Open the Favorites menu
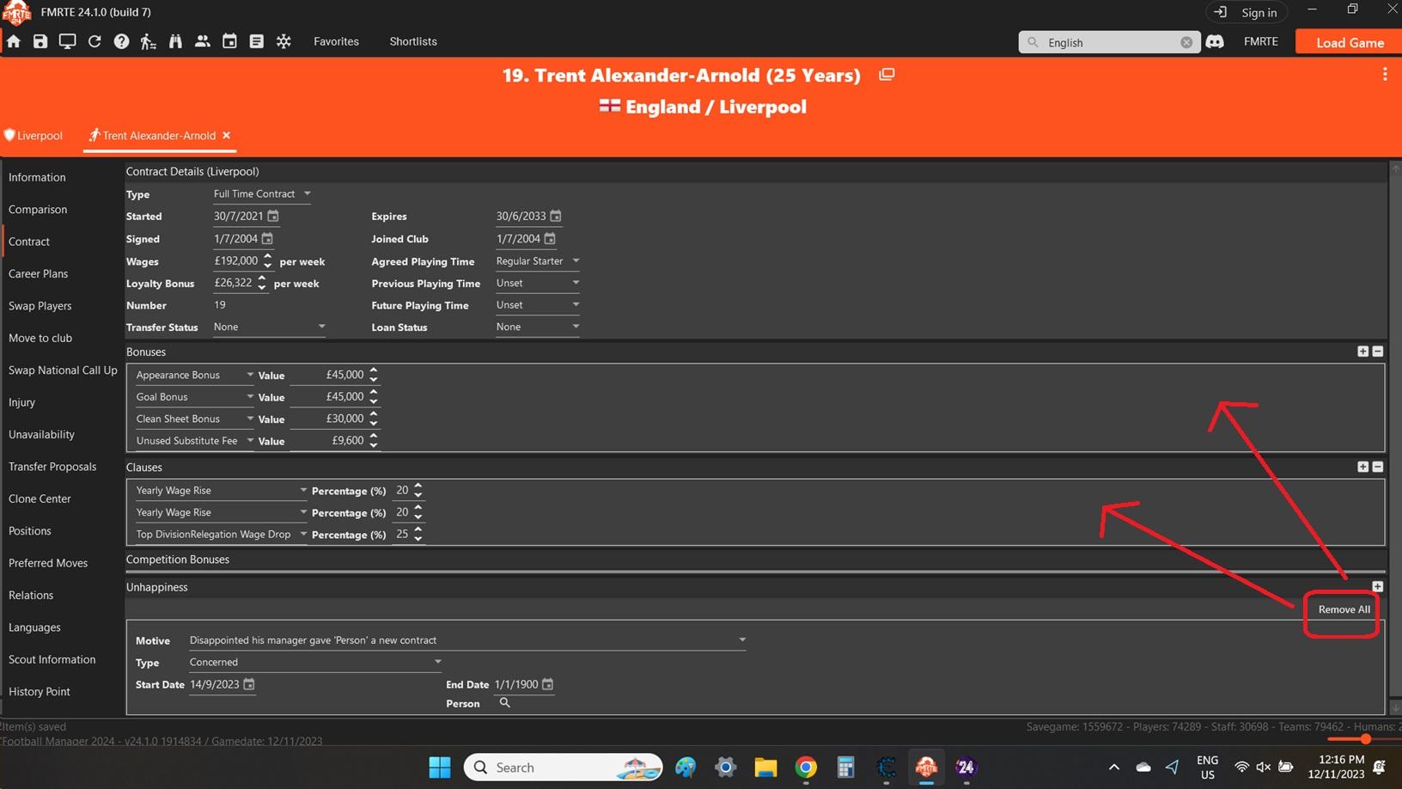Image resolution: width=1402 pixels, height=789 pixels. tap(336, 41)
